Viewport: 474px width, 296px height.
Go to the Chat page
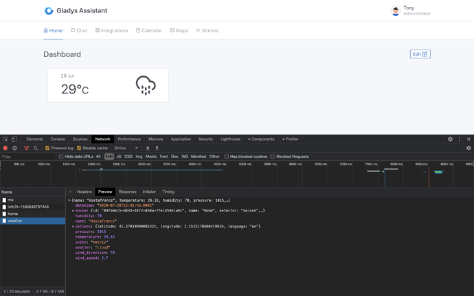[x=79, y=30]
